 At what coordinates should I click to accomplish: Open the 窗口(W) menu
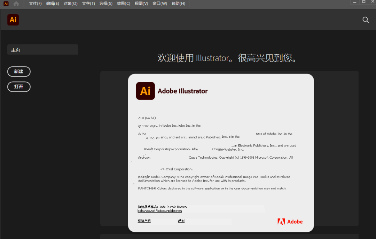click(x=160, y=3)
